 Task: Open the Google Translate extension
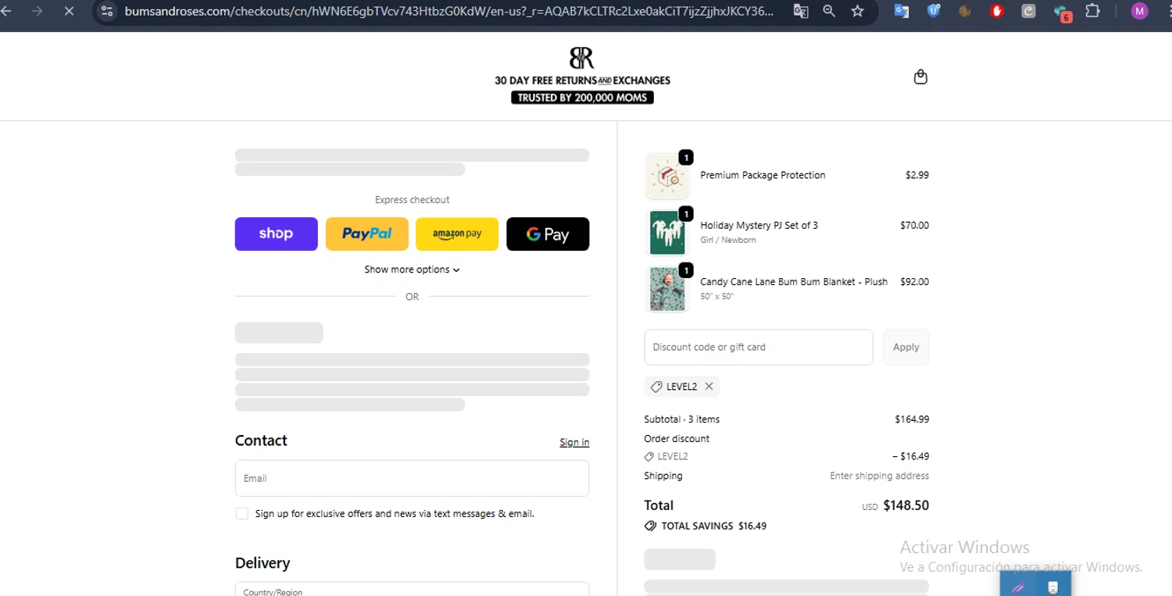902,11
